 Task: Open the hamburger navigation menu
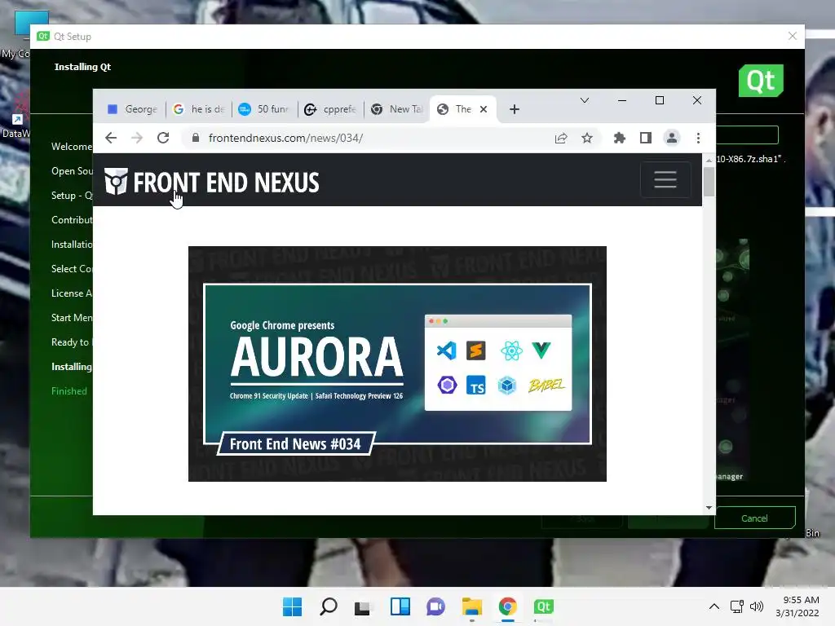tap(665, 179)
